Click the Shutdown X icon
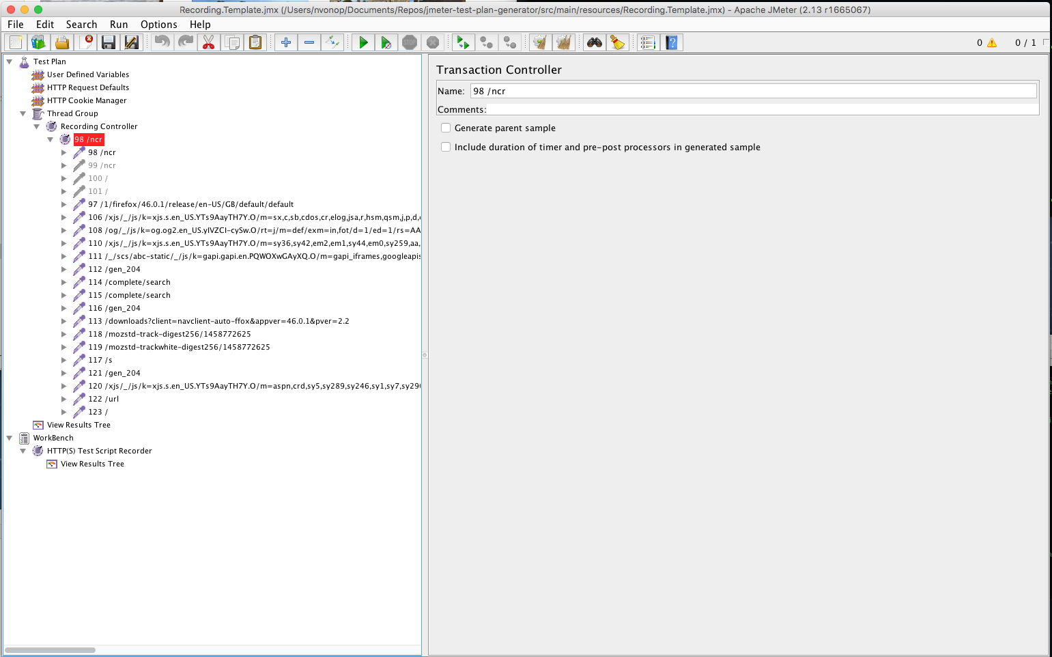The height and width of the screenshot is (657, 1052). 433,42
